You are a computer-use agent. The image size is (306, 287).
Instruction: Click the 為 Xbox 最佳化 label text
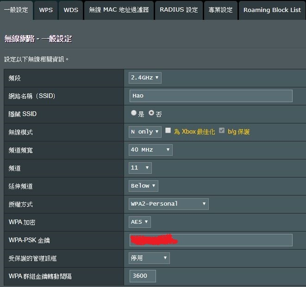(194, 132)
